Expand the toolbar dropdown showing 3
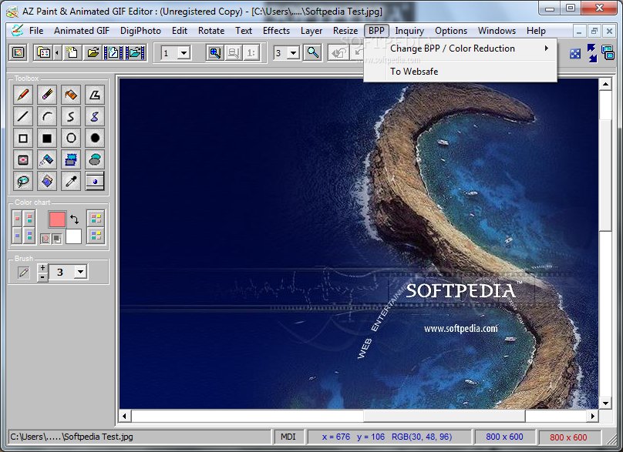This screenshot has width=623, height=452. tap(293, 53)
